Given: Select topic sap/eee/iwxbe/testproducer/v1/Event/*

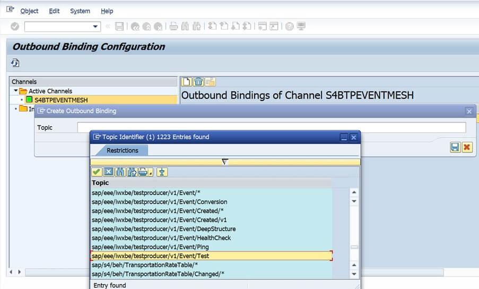Looking at the screenshot, I should [211, 193].
